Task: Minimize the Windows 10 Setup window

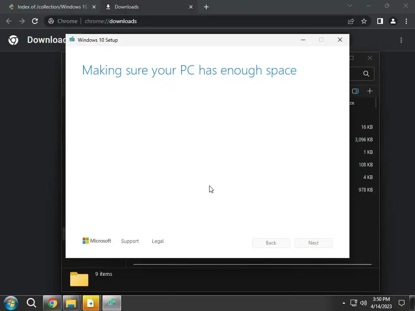Action: point(303,40)
